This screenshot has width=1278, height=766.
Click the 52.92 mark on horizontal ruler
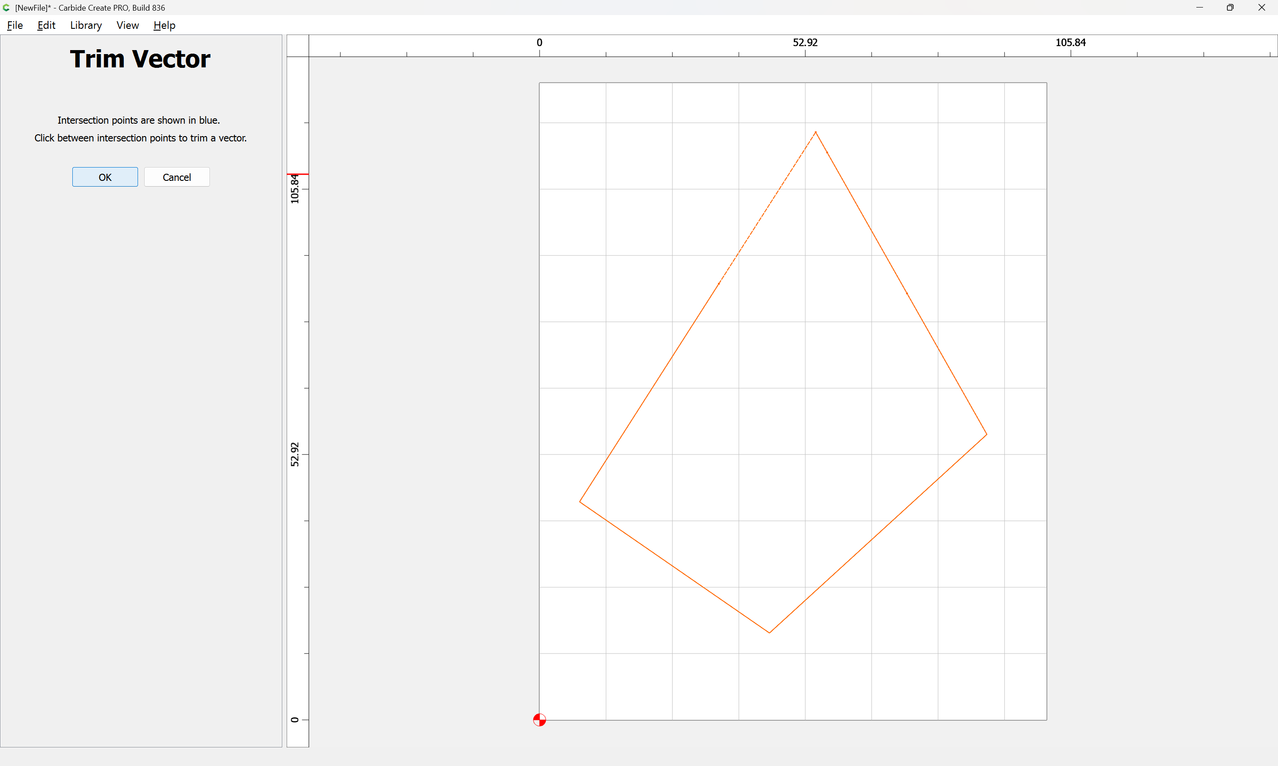805,43
